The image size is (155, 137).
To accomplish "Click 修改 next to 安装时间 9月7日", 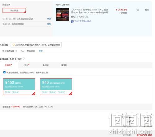I will pos(49,24).
